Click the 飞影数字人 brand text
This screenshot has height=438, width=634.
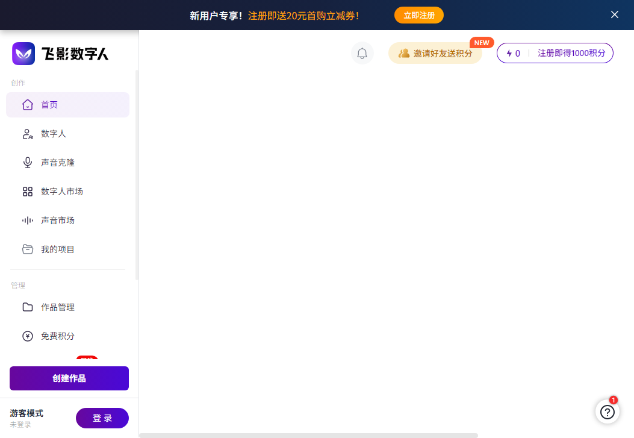pyautogui.click(x=75, y=54)
